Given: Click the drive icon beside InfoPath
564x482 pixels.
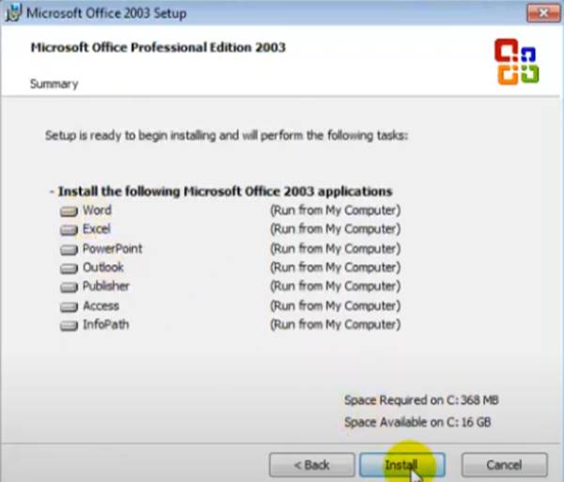Looking at the screenshot, I should point(69,326).
